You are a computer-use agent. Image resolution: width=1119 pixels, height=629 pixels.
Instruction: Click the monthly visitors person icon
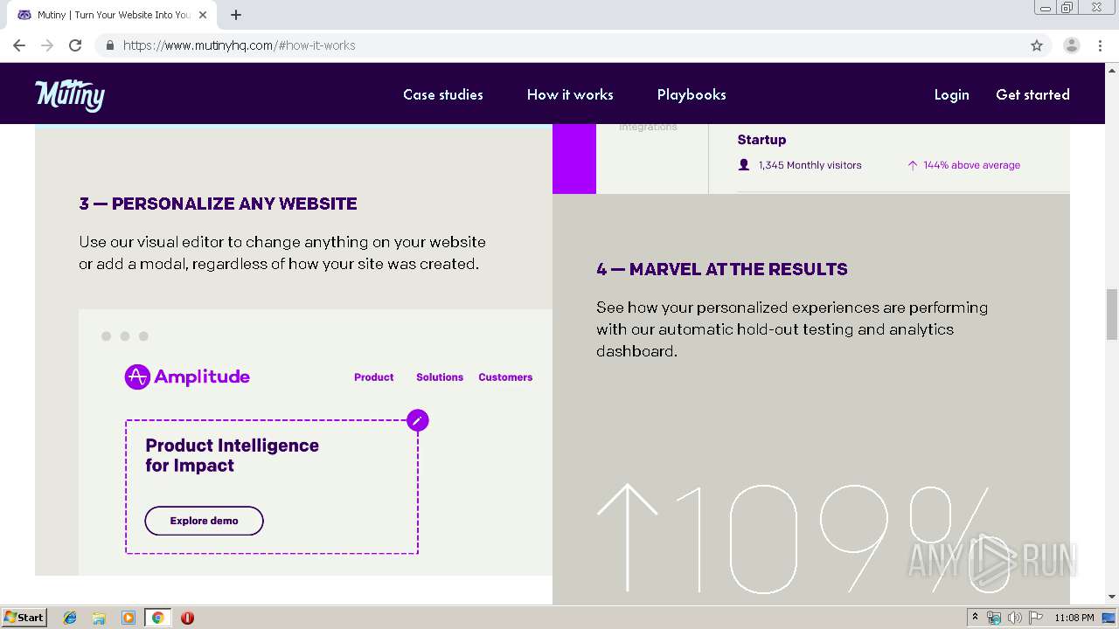[744, 165]
